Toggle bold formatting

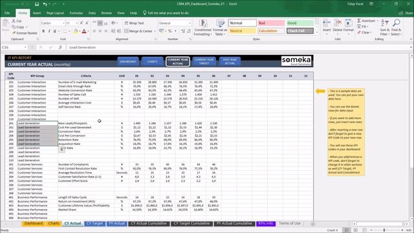[43, 31]
